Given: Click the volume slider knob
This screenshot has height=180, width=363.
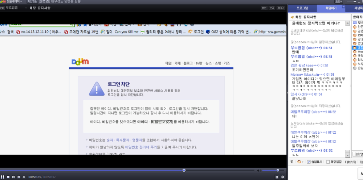Looking at the screenshot, I should [x=278, y=170].
